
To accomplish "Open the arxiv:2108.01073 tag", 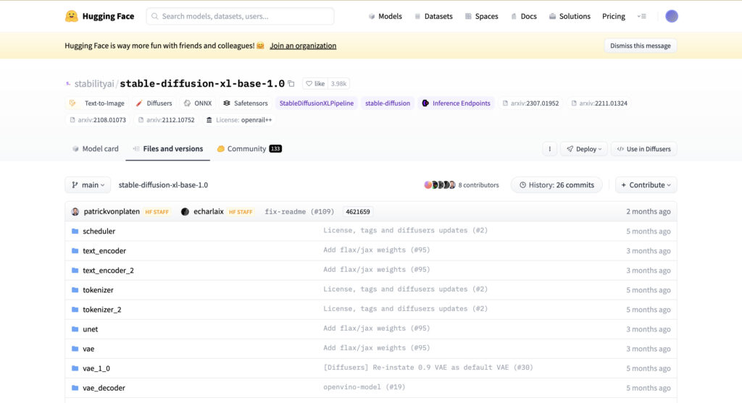I will pos(98,120).
